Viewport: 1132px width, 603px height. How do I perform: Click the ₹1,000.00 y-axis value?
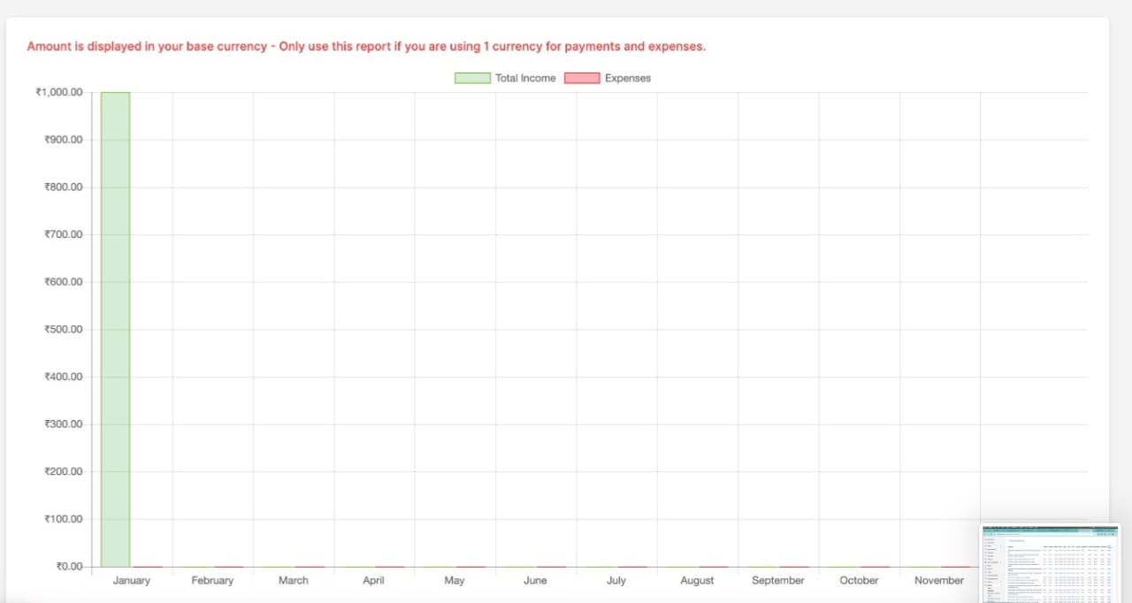click(59, 92)
